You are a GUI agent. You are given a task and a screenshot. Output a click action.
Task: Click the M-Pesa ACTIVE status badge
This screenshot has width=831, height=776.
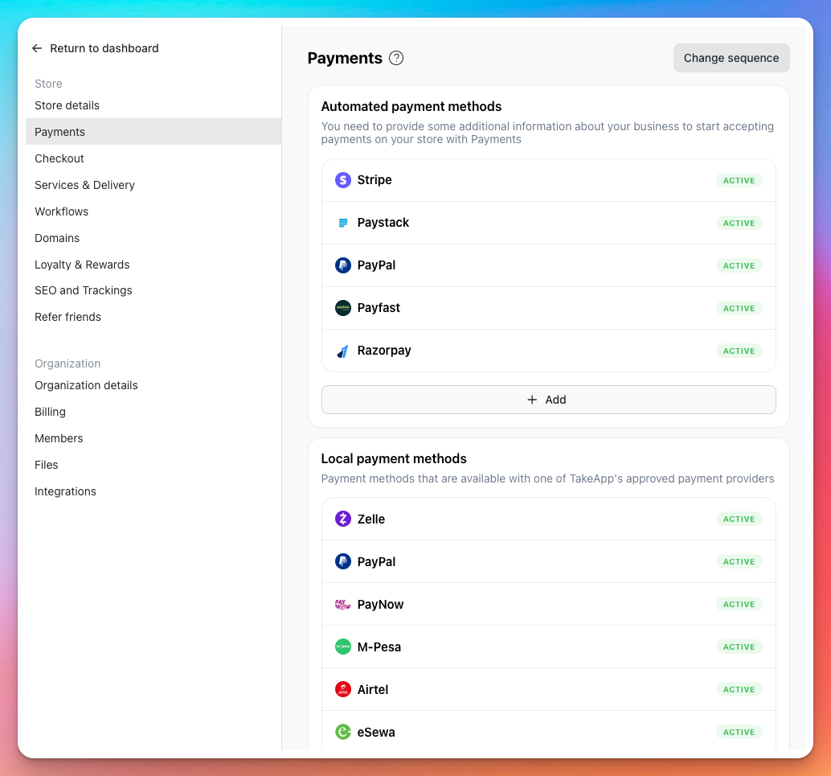click(739, 647)
